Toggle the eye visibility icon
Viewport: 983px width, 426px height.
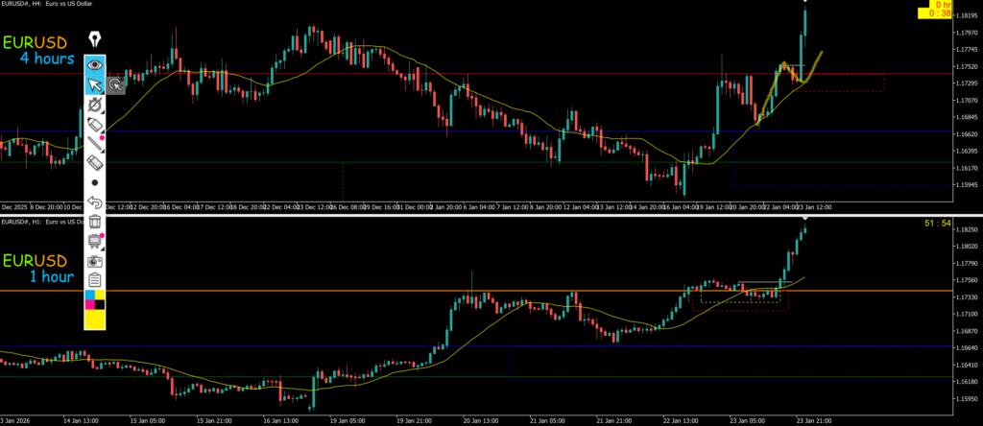tap(94, 65)
